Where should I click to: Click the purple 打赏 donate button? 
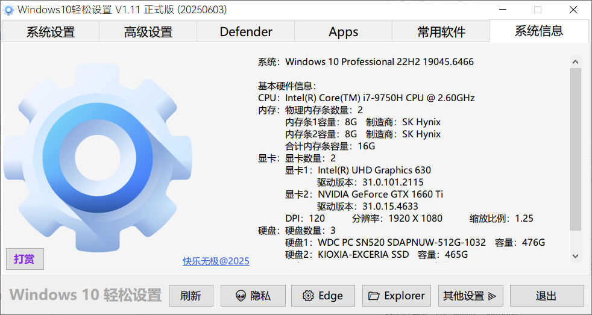point(25,259)
